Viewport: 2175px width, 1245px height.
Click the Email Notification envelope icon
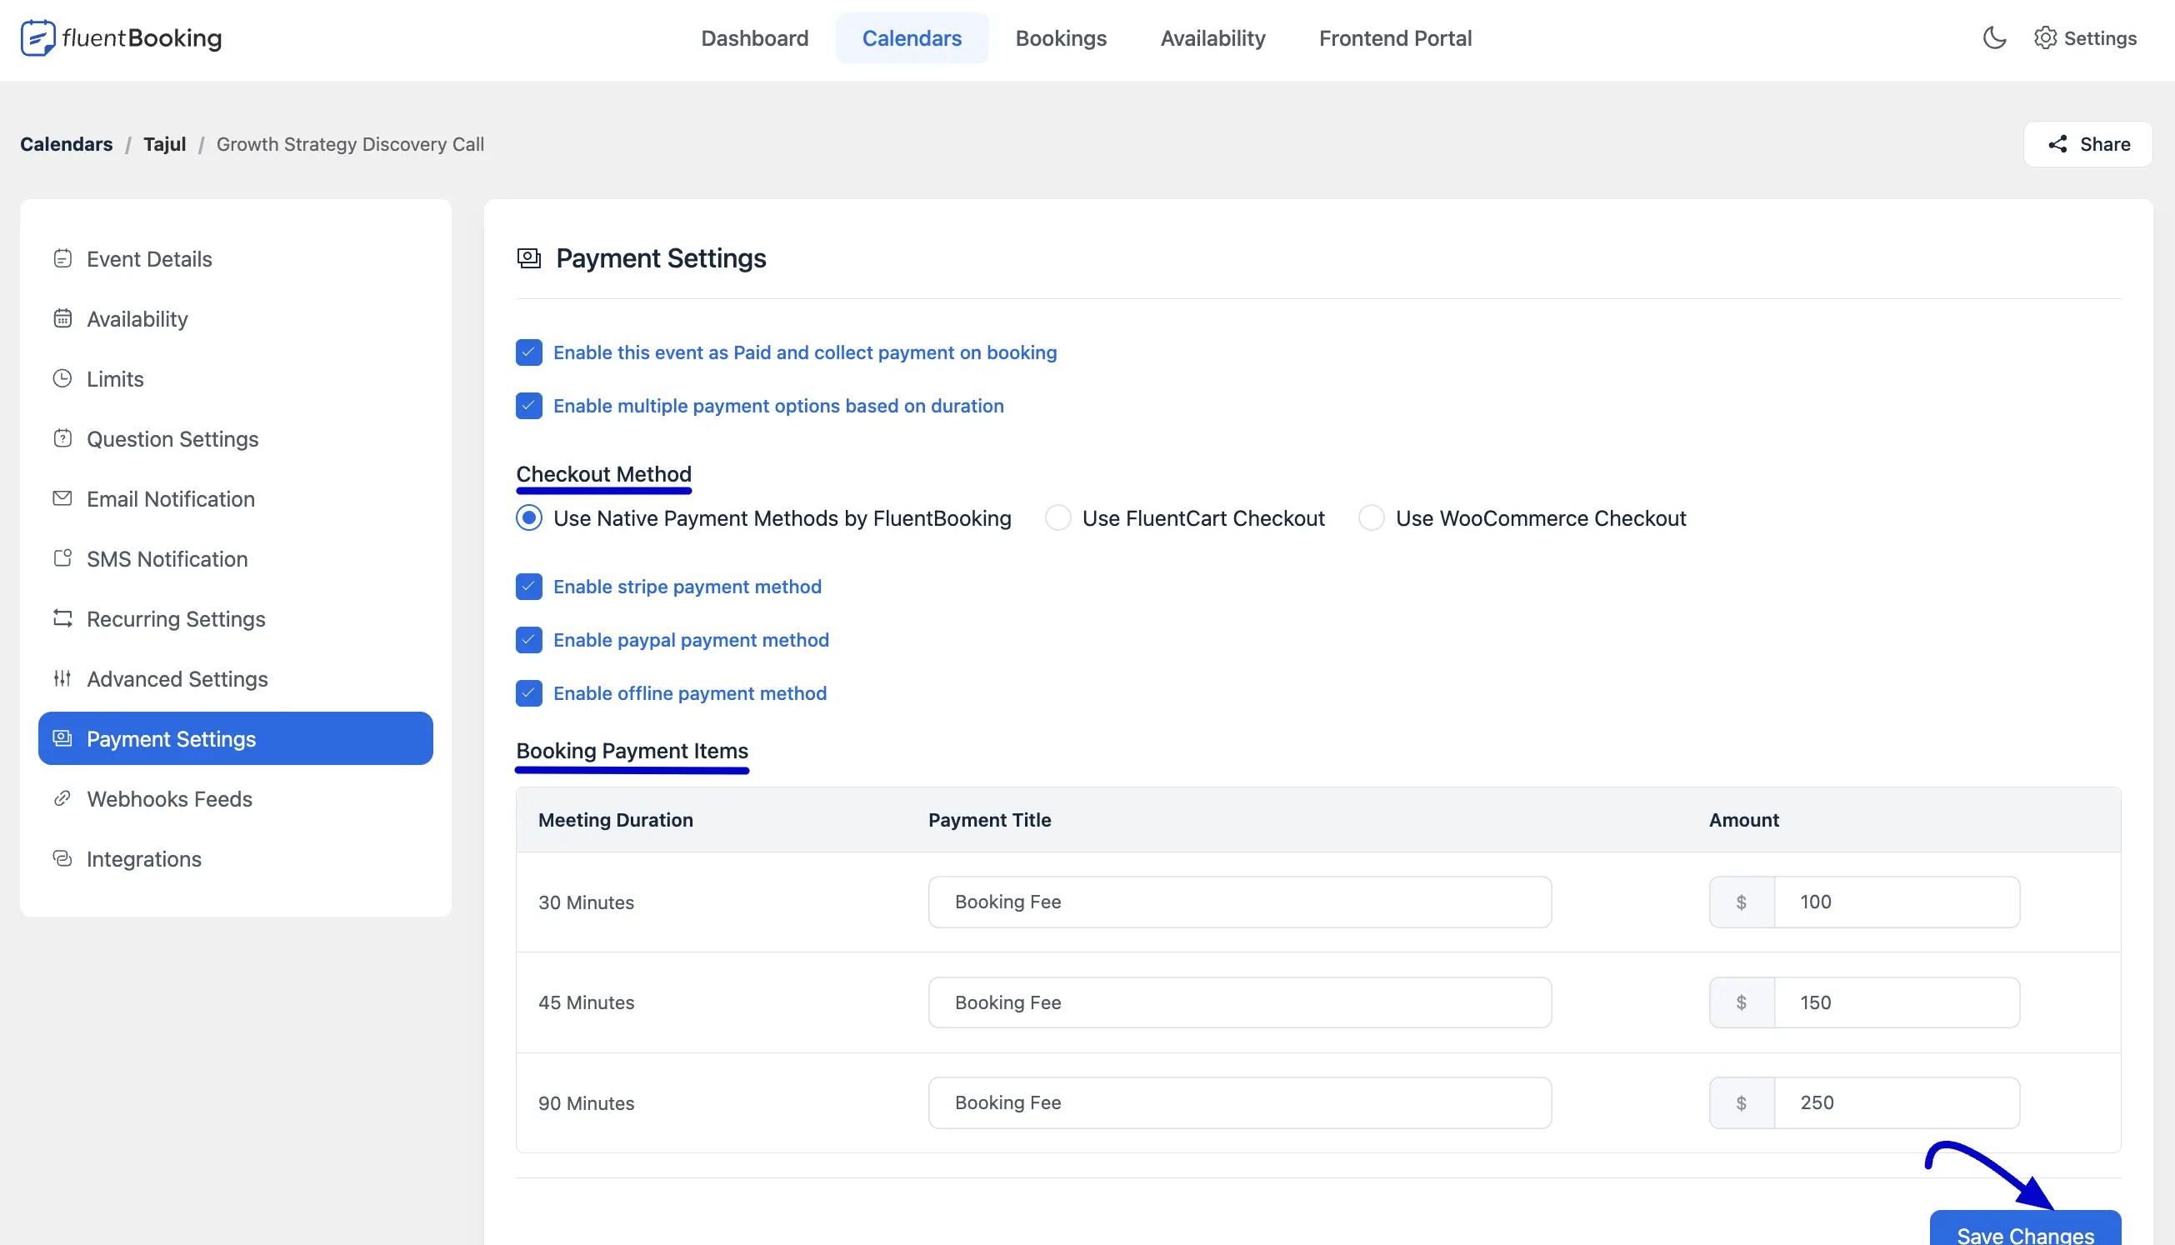point(62,497)
